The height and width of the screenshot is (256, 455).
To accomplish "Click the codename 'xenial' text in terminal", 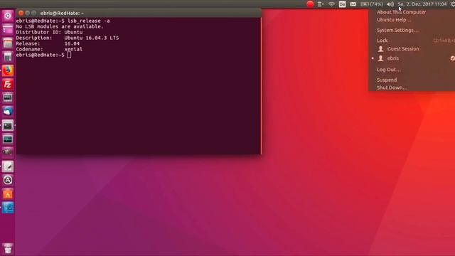I will 73,49.
